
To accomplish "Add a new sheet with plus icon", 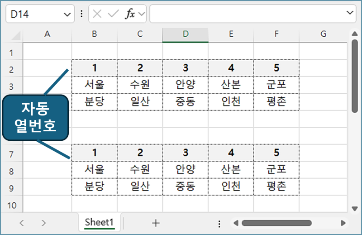I will [x=156, y=223].
